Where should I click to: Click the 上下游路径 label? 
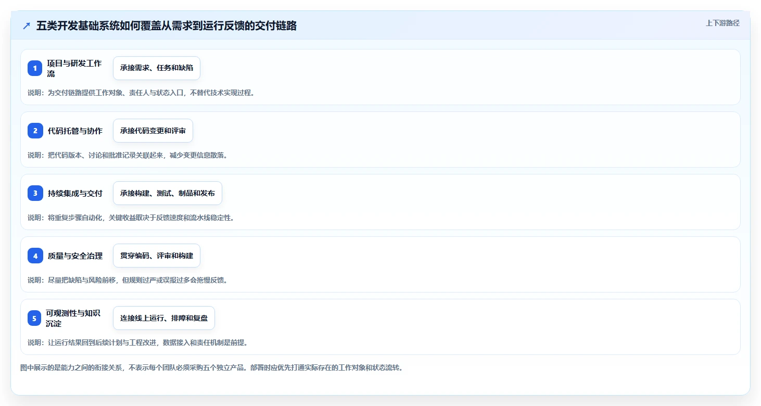click(x=722, y=23)
